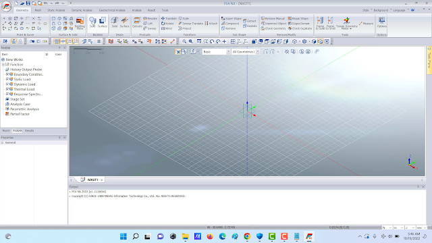Viewport: 432px width, 243px height.
Task: Toggle the Static Load checkbox
Action: pos(7,80)
